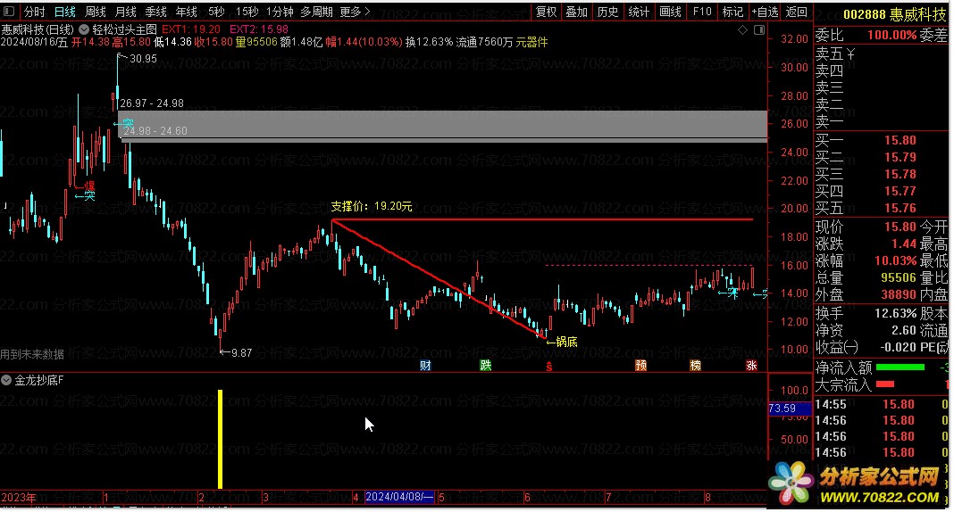This screenshot has width=954, height=512.
Task: Open the 多周期 multi-period view
Action: 316,12
